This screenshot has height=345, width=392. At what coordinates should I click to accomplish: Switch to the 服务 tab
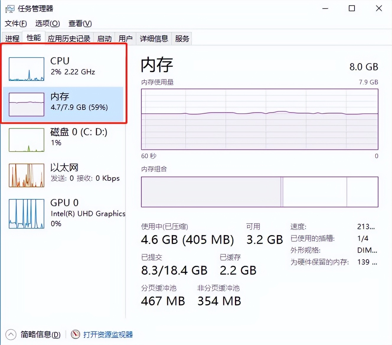pos(182,39)
